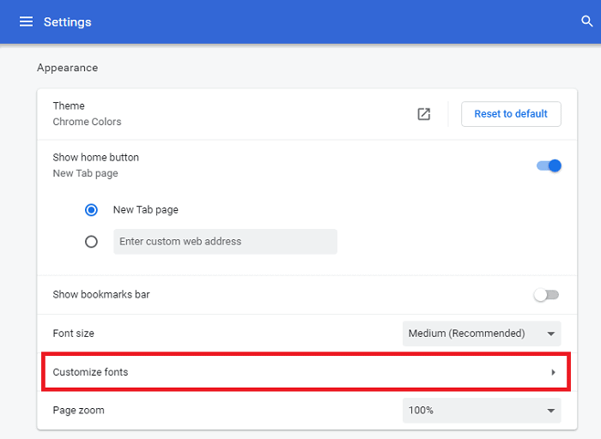Open the theme external link icon
Viewport: 601px width, 439px height.
click(x=423, y=114)
